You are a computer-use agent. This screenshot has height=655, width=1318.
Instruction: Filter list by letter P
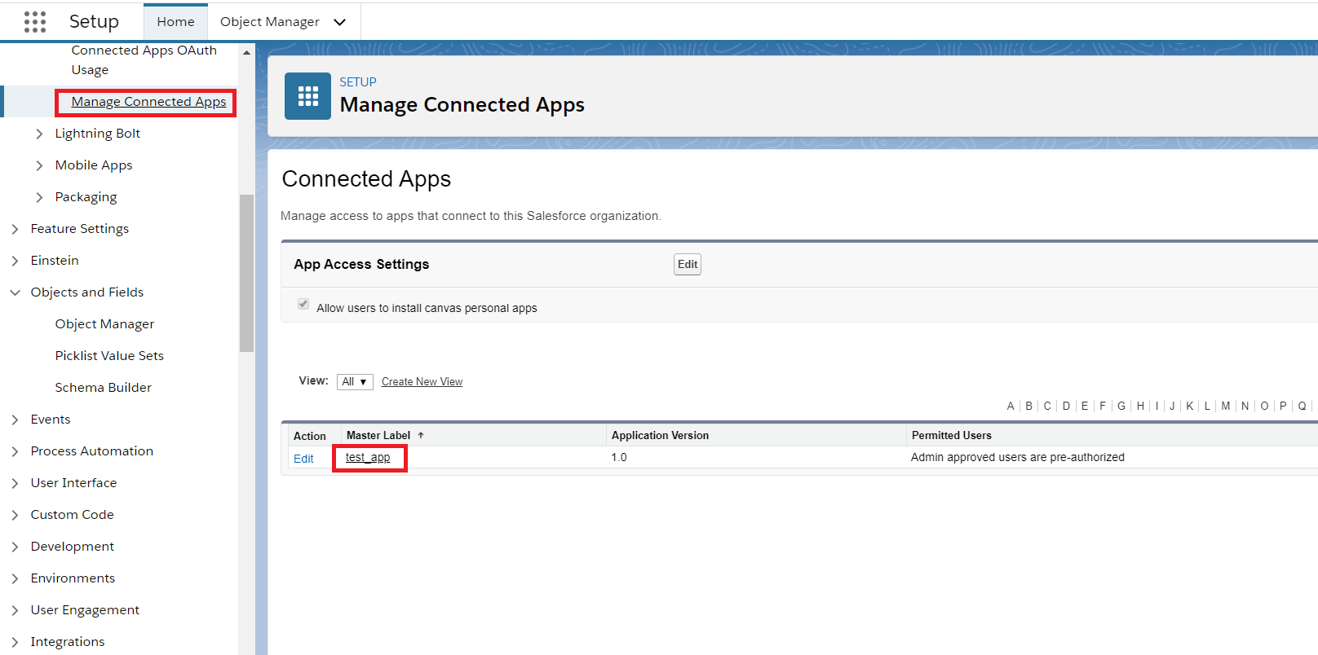click(x=1283, y=406)
